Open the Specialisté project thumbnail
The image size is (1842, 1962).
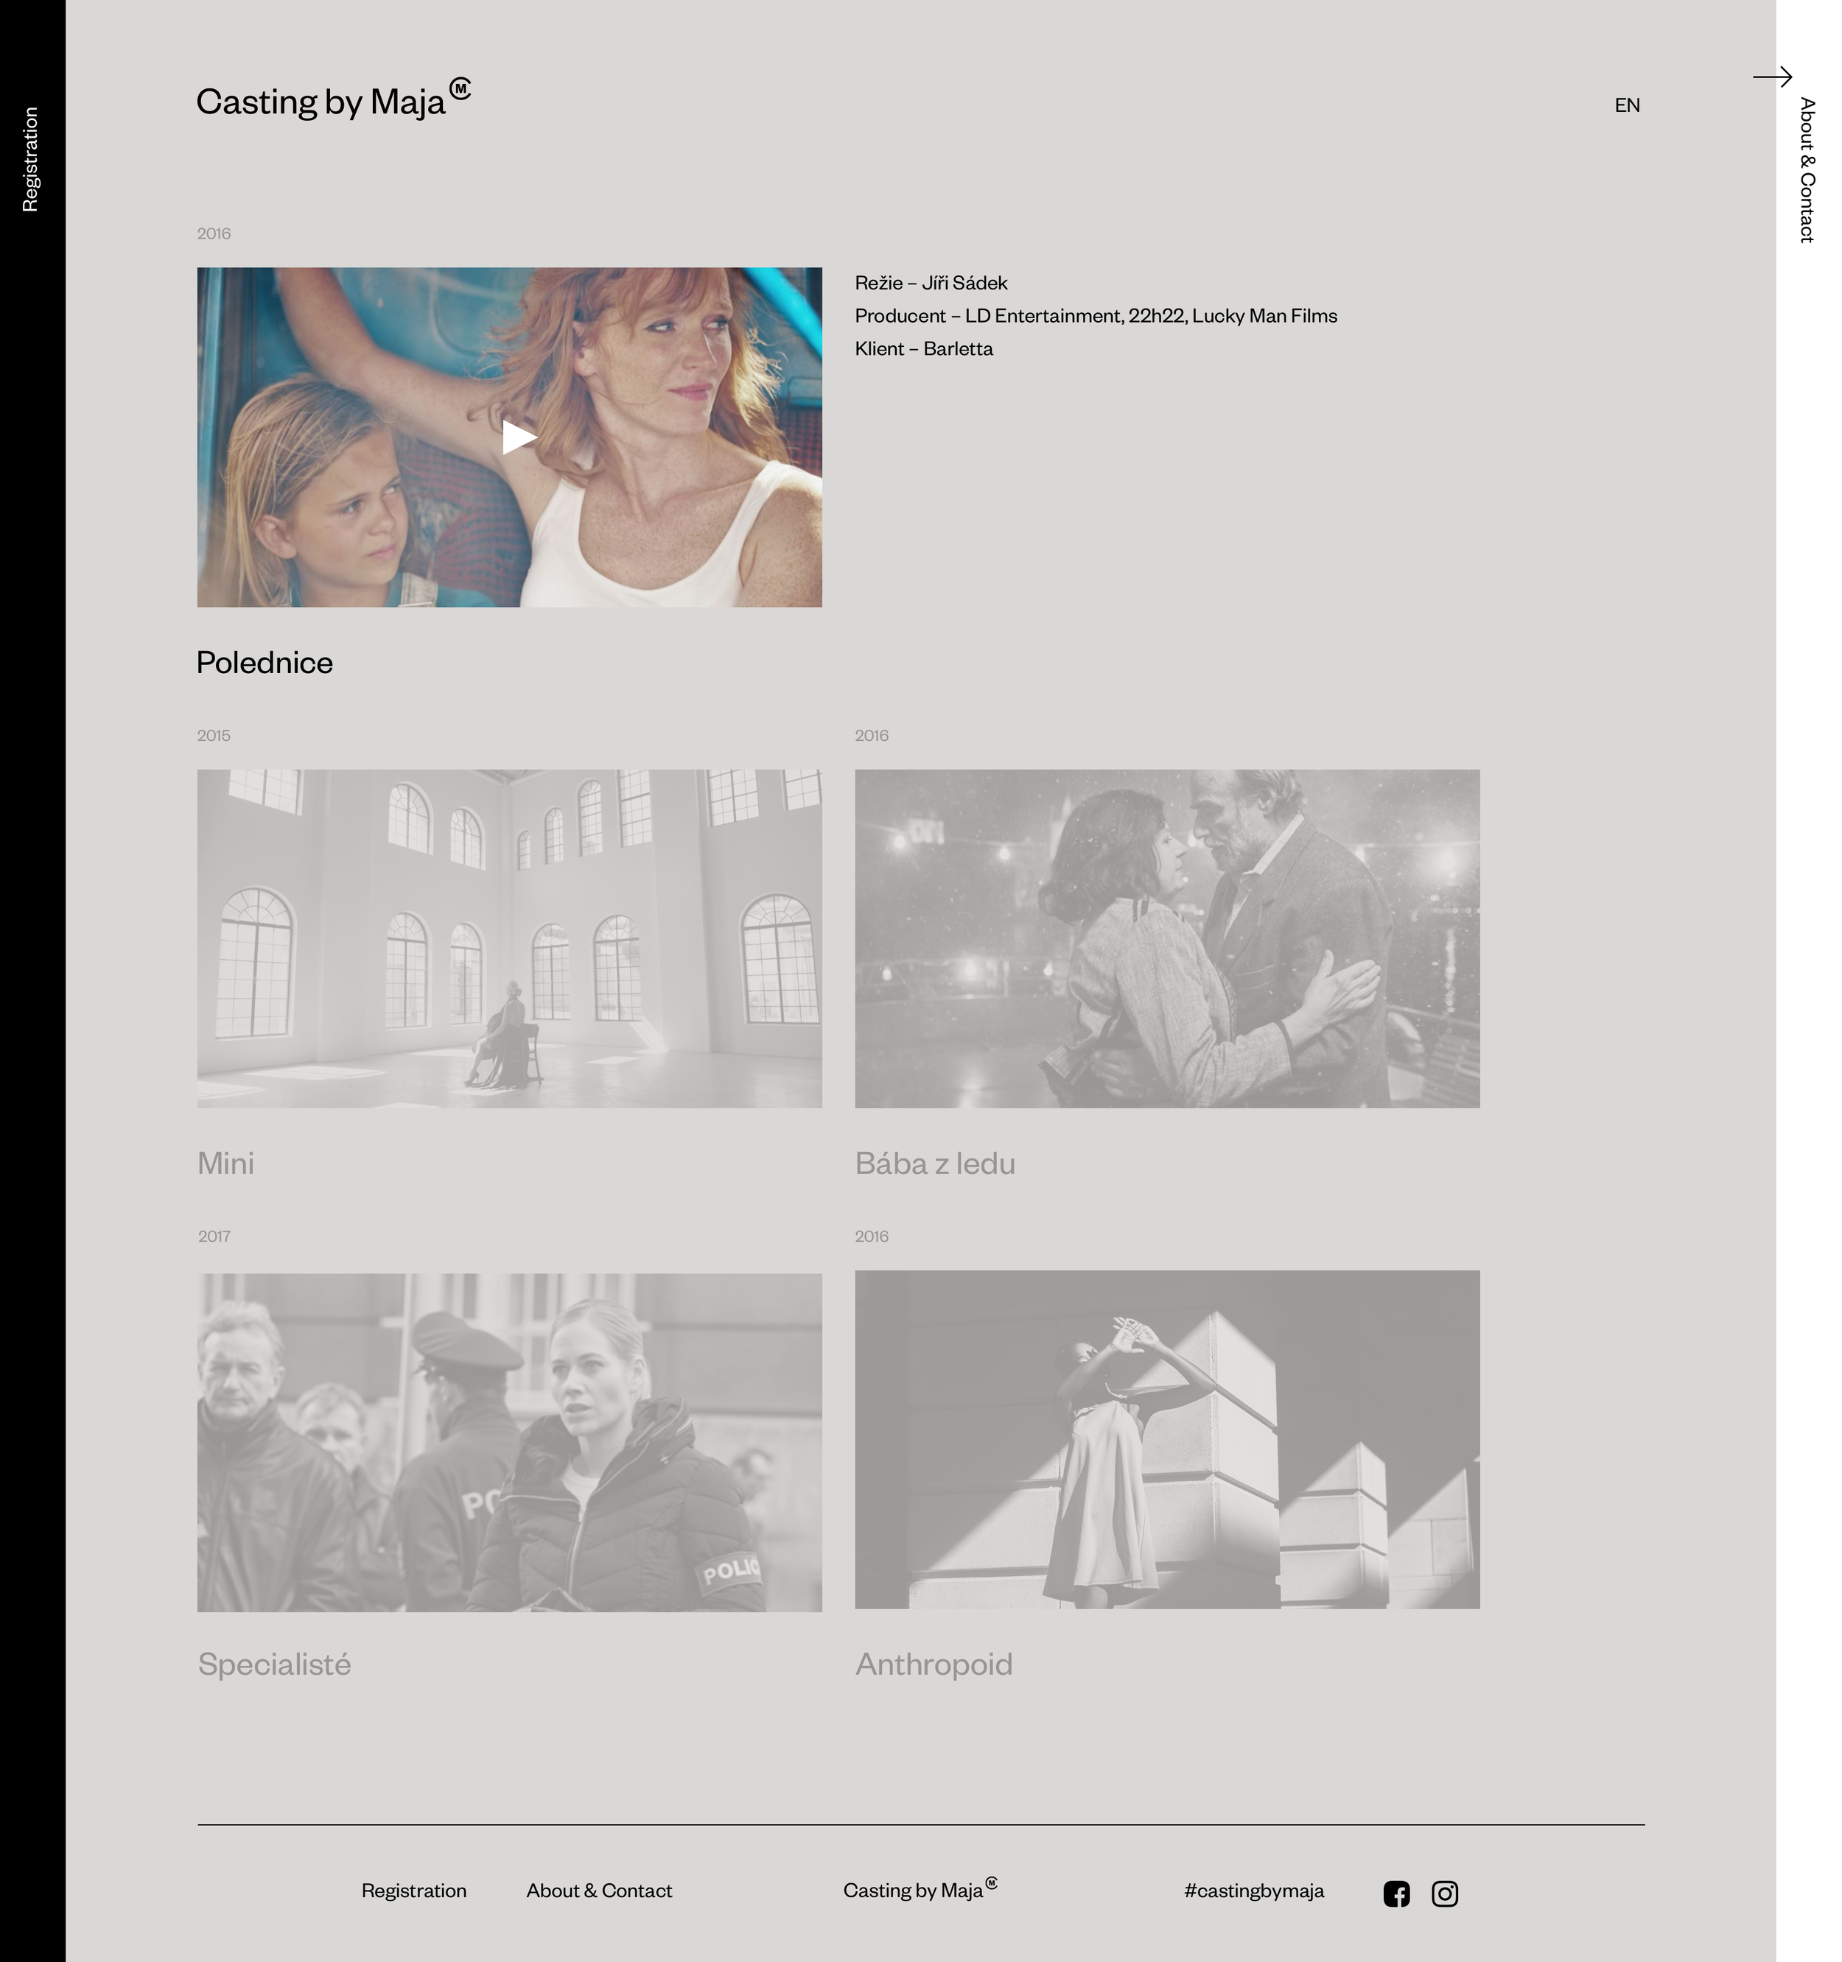pyautogui.click(x=509, y=1442)
